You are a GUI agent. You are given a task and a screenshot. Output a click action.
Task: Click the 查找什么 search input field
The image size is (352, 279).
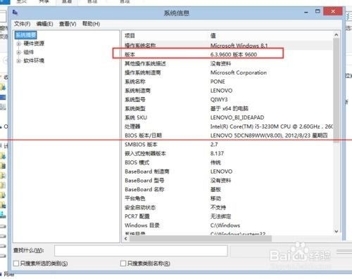pyautogui.click(x=141, y=251)
